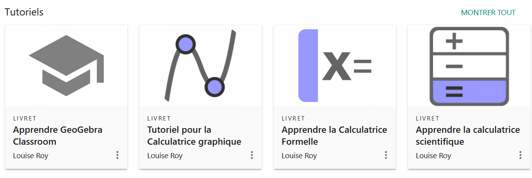Click author Louise Roy on Calculatrice graphique card
This screenshot has width=532, height=178.
point(165,156)
